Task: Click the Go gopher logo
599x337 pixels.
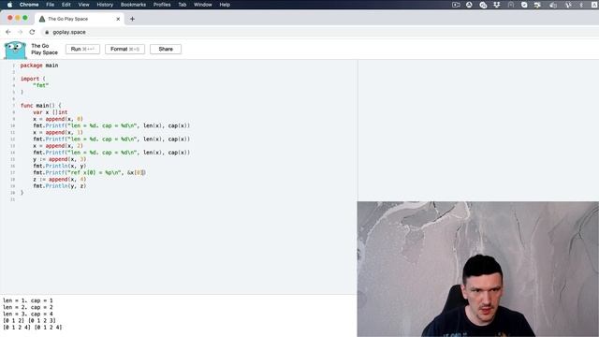Action: pyautogui.click(x=15, y=50)
